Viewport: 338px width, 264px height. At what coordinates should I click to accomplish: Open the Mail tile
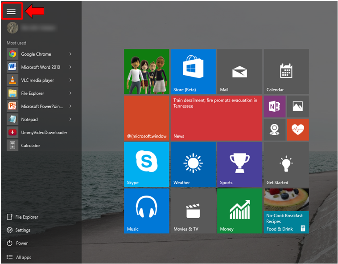pyautogui.click(x=240, y=72)
